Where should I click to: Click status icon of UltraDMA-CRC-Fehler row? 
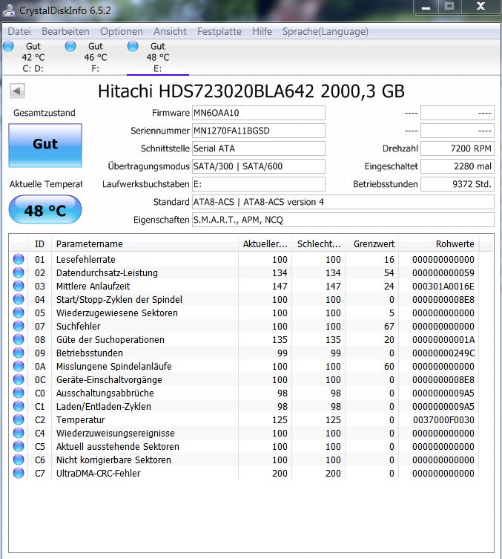19,473
